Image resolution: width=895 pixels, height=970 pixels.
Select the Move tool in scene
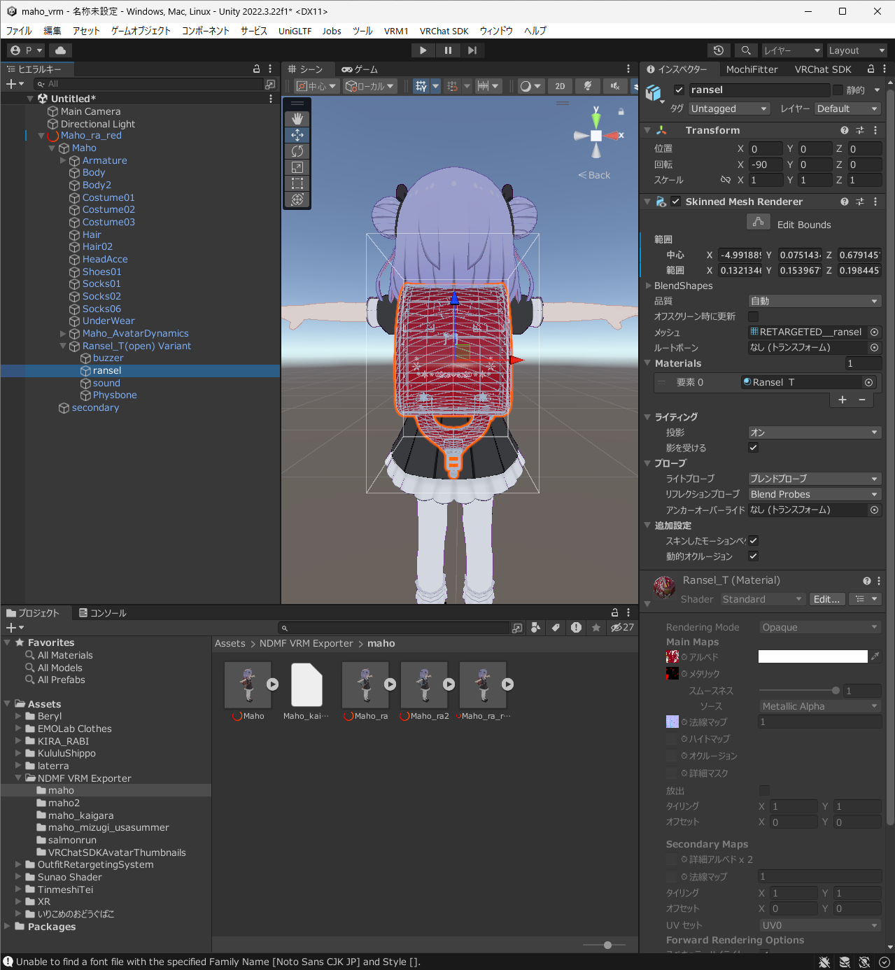point(297,135)
